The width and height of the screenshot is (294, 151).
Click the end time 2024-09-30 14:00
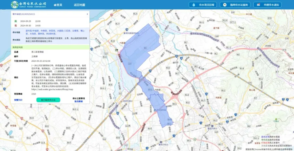click(30, 26)
